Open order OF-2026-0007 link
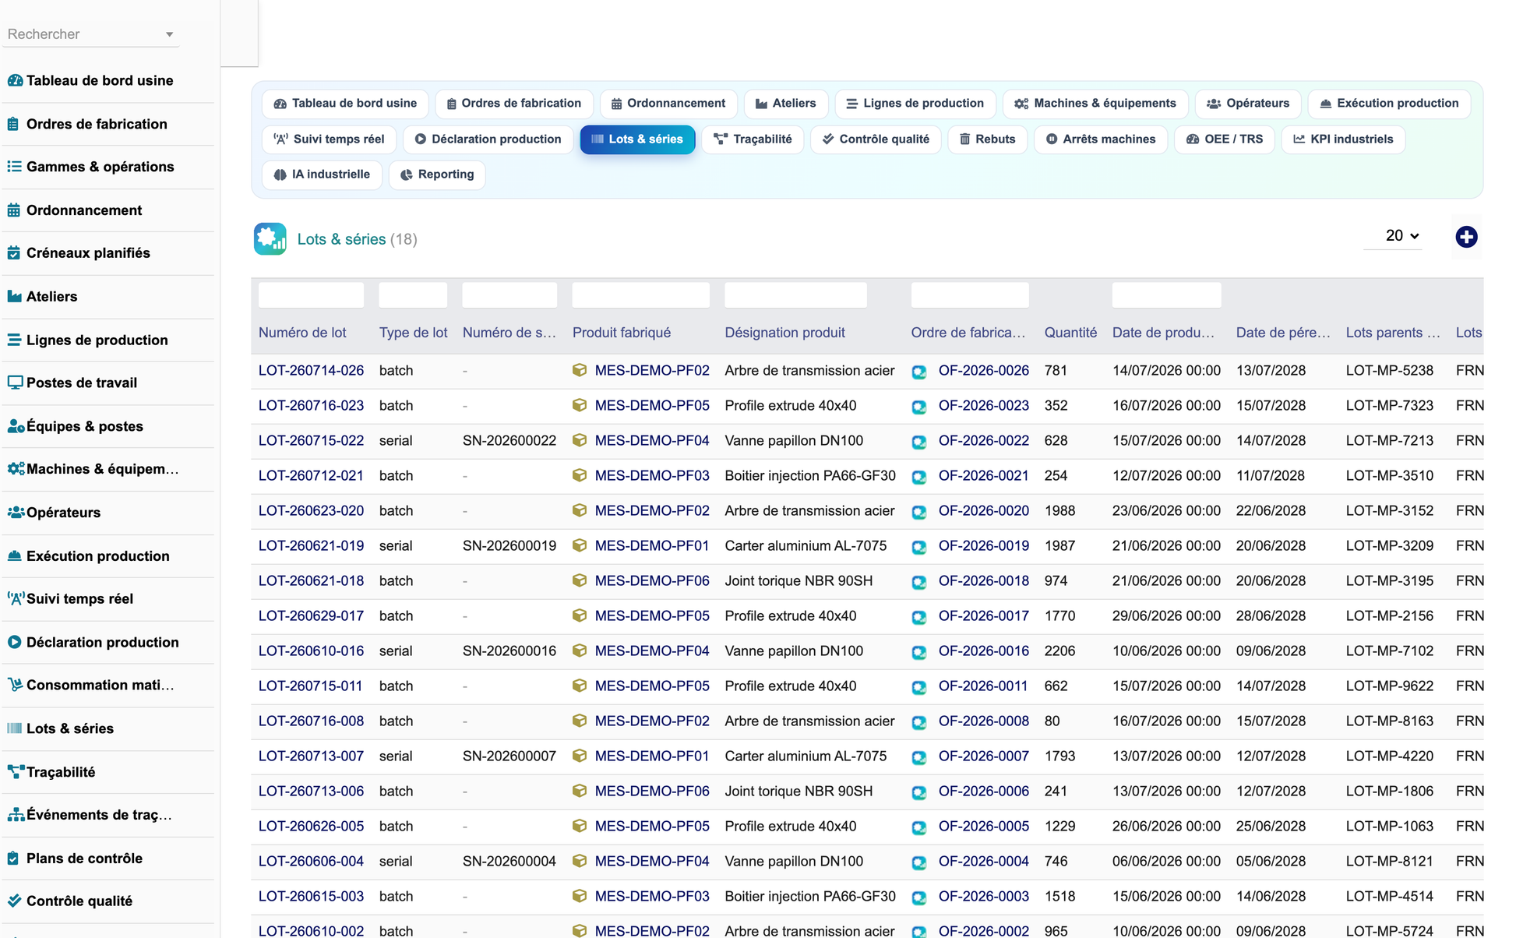 (983, 756)
